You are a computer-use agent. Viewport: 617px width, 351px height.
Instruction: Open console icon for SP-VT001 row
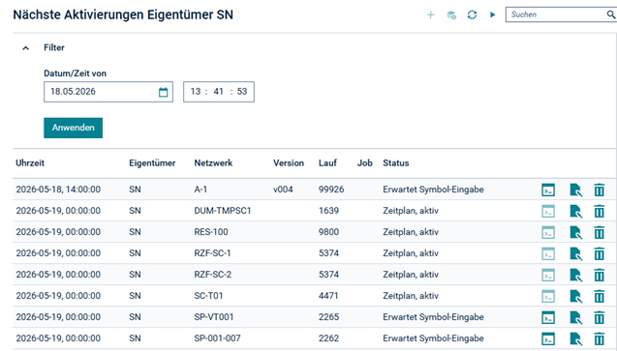point(548,317)
